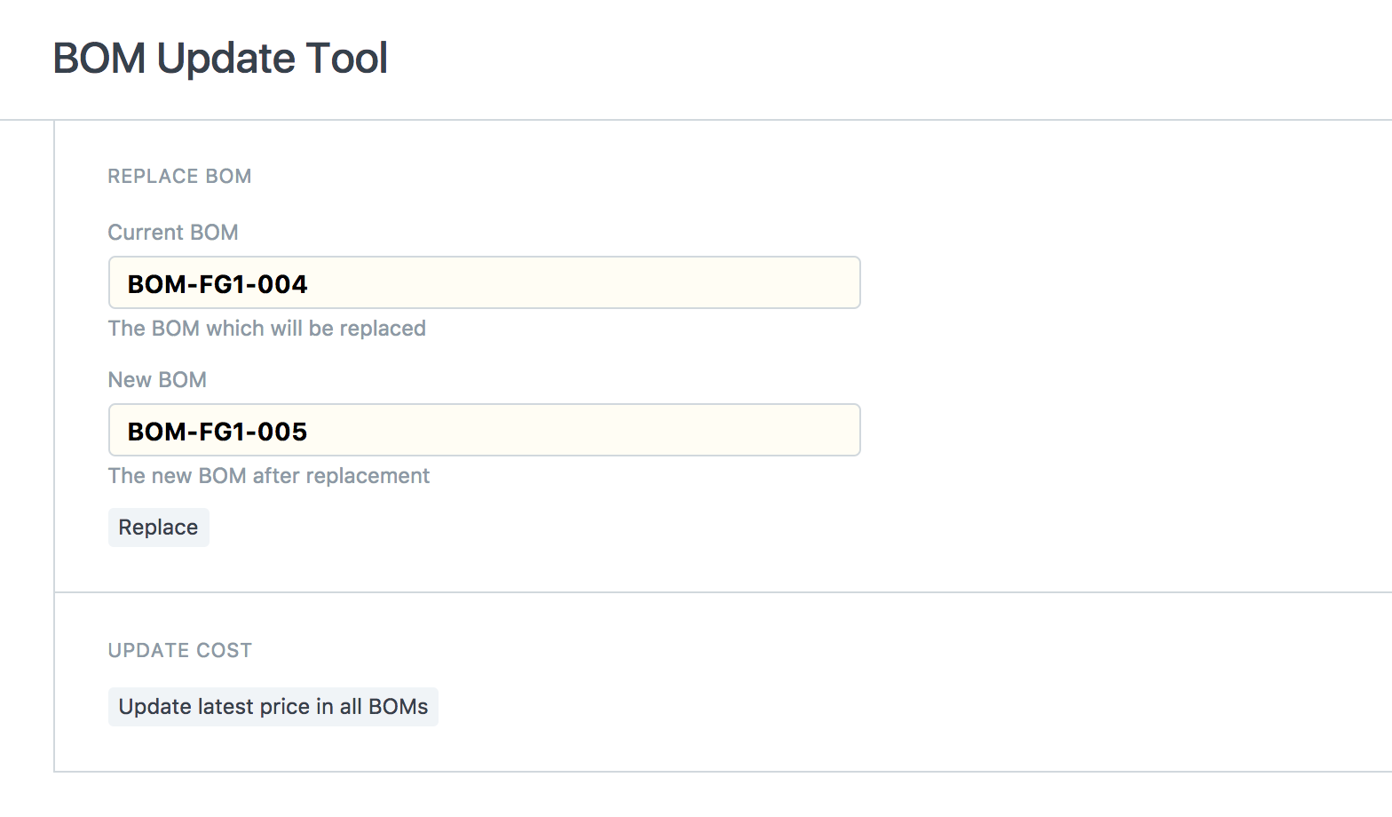Click Update latest price in all BOMs
Viewport: 1392px width, 817px height.
tap(273, 707)
